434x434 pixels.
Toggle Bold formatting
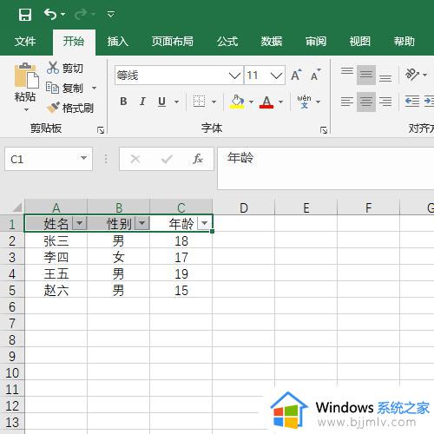pyautogui.click(x=123, y=102)
